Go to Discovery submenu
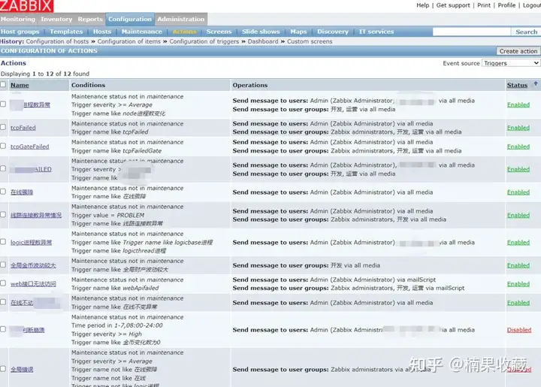This screenshot has width=541, height=387. click(x=333, y=32)
